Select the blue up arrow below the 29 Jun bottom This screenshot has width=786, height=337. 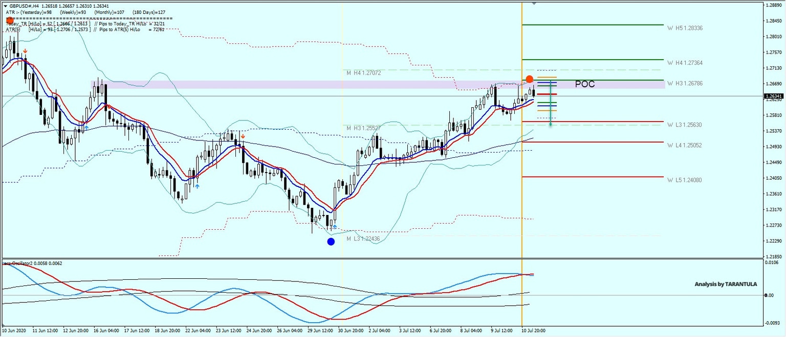coord(334,227)
